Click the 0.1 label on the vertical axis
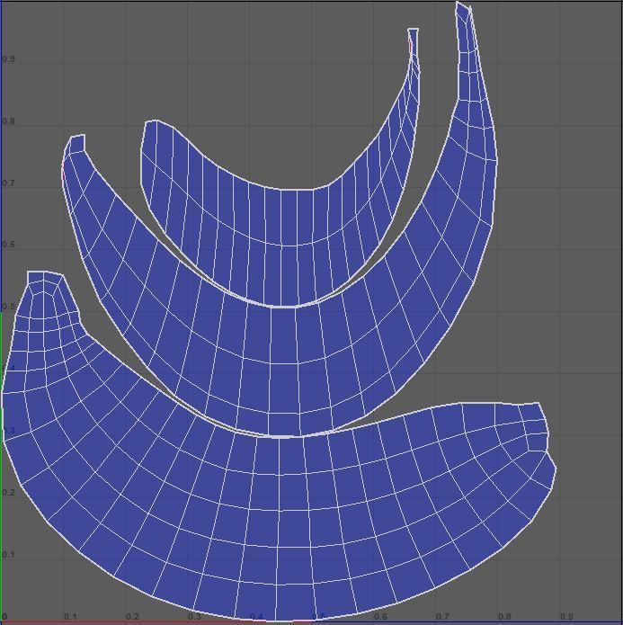The height and width of the screenshot is (625, 623). click(x=8, y=555)
